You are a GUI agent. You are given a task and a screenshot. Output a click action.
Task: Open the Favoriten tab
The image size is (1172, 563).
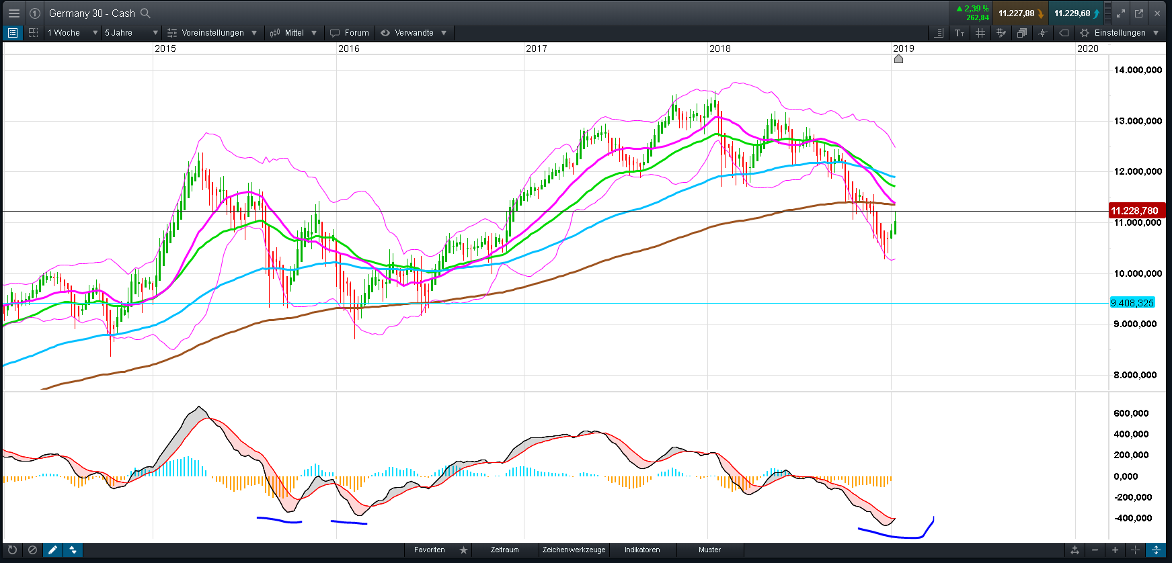[x=430, y=550]
